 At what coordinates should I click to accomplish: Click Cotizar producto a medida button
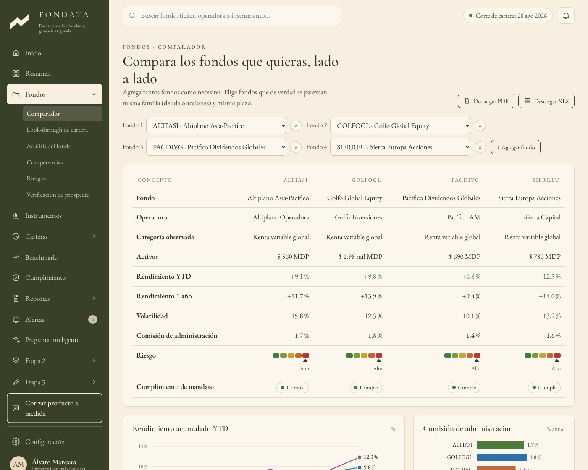tap(55, 408)
